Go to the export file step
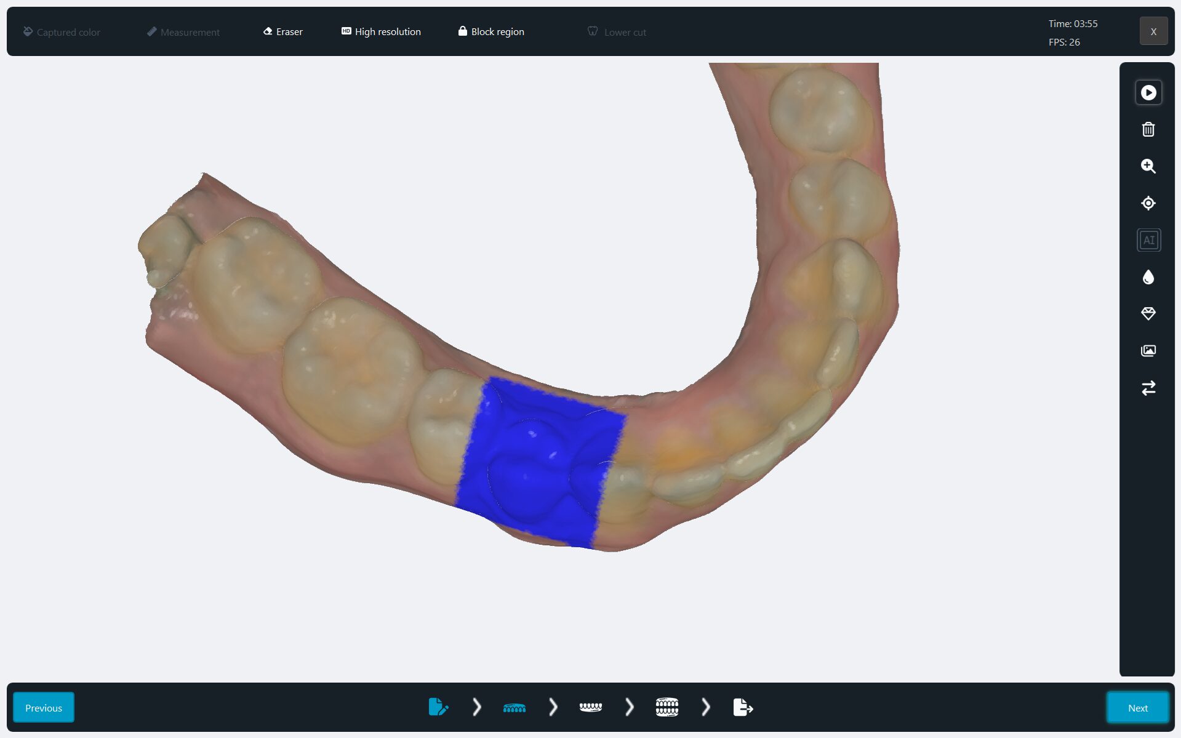1181x738 pixels. click(743, 707)
